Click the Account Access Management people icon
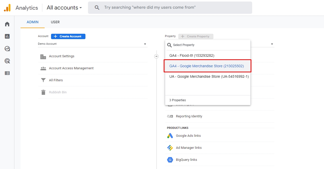Image resolution: width=324 pixels, height=169 pixels. pyautogui.click(x=43, y=68)
